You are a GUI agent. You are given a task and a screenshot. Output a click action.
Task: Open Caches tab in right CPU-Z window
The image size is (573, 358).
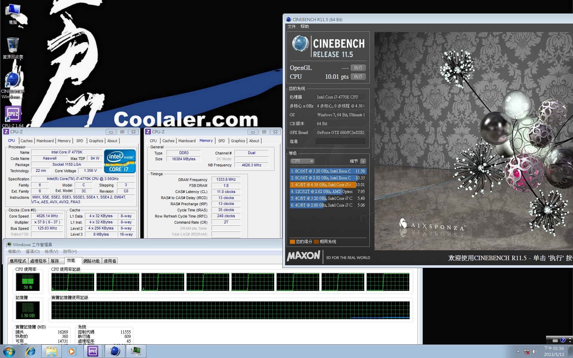168,141
